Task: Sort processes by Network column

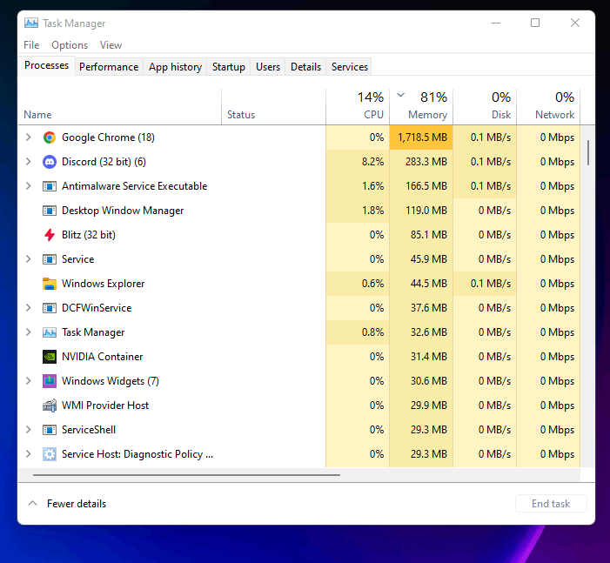Action: [548, 107]
